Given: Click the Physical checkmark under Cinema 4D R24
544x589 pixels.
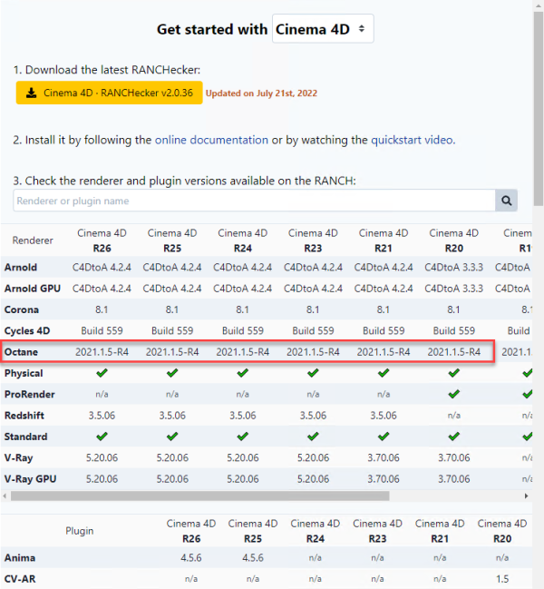Looking at the screenshot, I should 242,373.
